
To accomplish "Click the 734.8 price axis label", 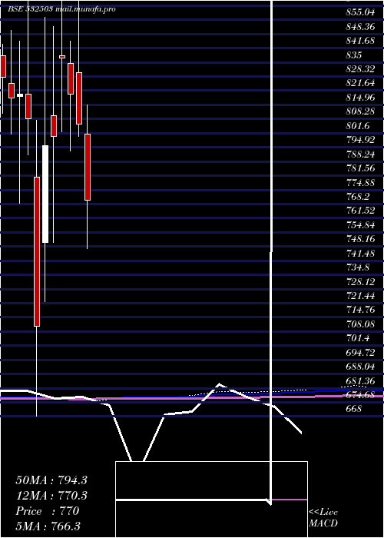I will [358, 267].
